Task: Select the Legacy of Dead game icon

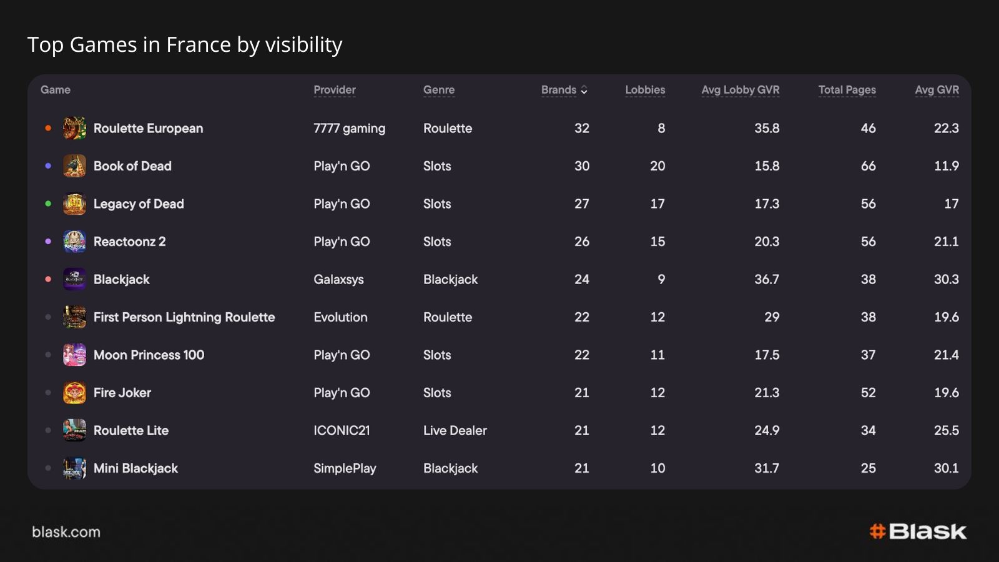Action: [x=74, y=204]
